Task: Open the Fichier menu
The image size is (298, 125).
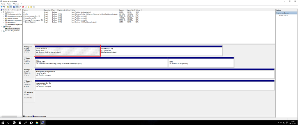Action: coord(3,4)
